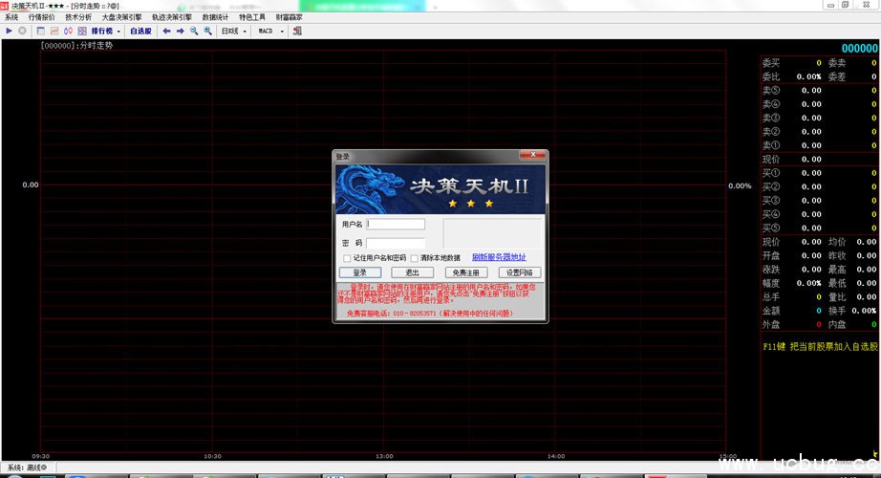Viewport: 881px width, 478px height.
Task: Enable the 记住用户名和密码 checkbox
Action: point(347,258)
